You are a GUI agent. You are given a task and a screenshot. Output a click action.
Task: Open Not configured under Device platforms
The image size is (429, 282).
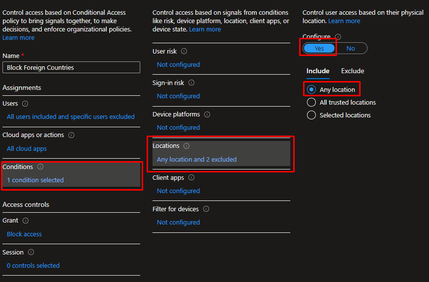tap(178, 128)
